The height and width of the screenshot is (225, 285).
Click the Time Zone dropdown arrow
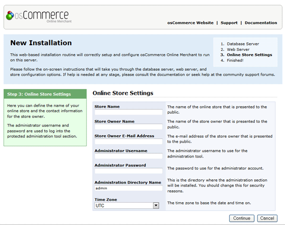[x=155, y=205]
